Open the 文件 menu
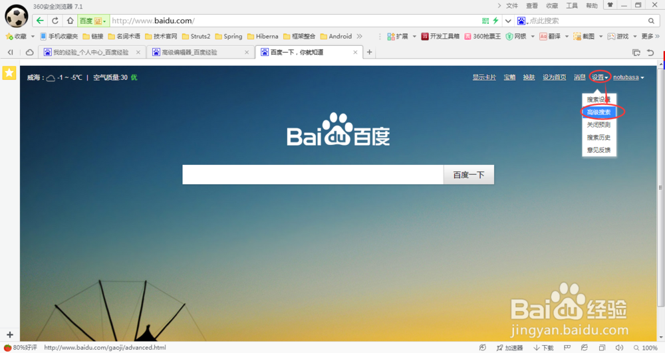The width and height of the screenshot is (665, 353). [512, 5]
